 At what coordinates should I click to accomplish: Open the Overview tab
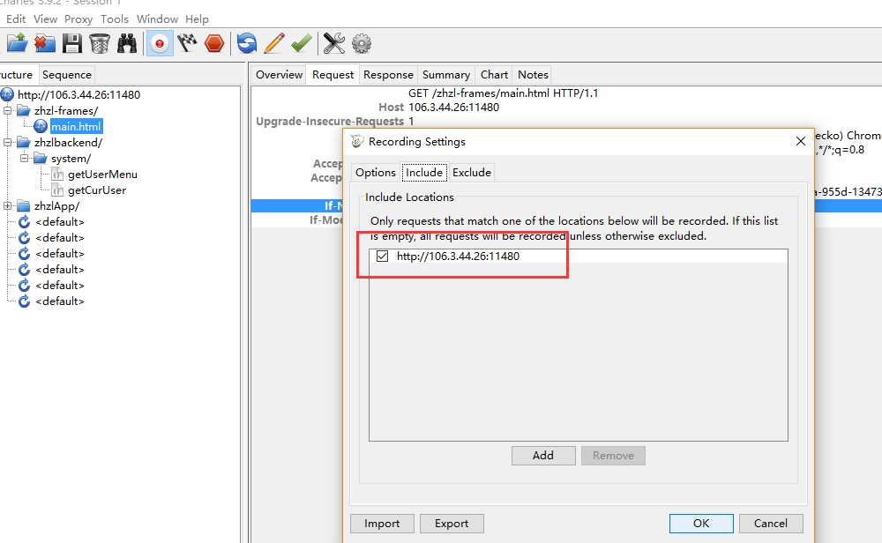279,75
